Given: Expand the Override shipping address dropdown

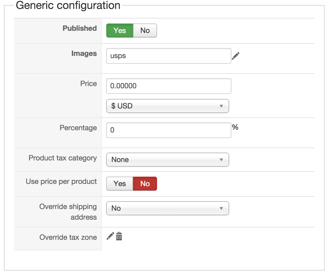Looking at the screenshot, I should (x=167, y=208).
